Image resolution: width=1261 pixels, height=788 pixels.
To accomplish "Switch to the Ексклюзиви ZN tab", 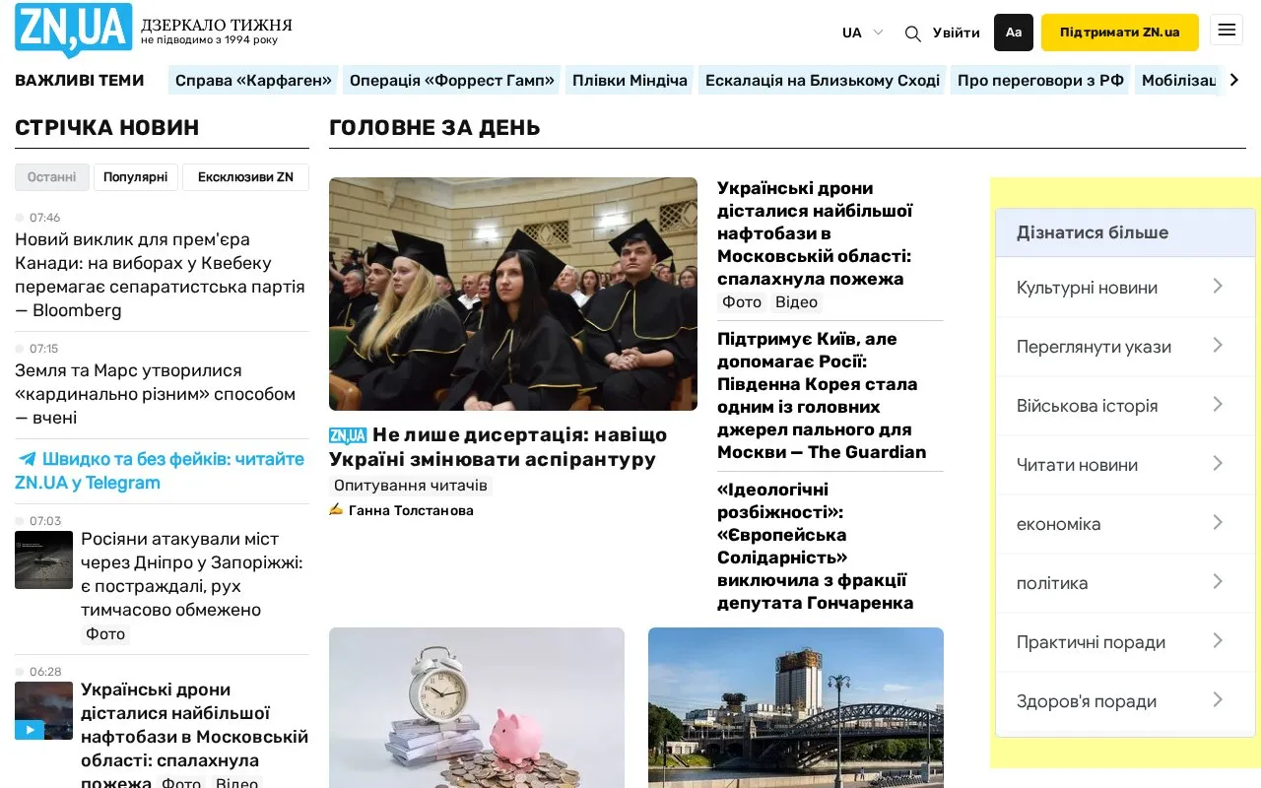I will [x=245, y=177].
